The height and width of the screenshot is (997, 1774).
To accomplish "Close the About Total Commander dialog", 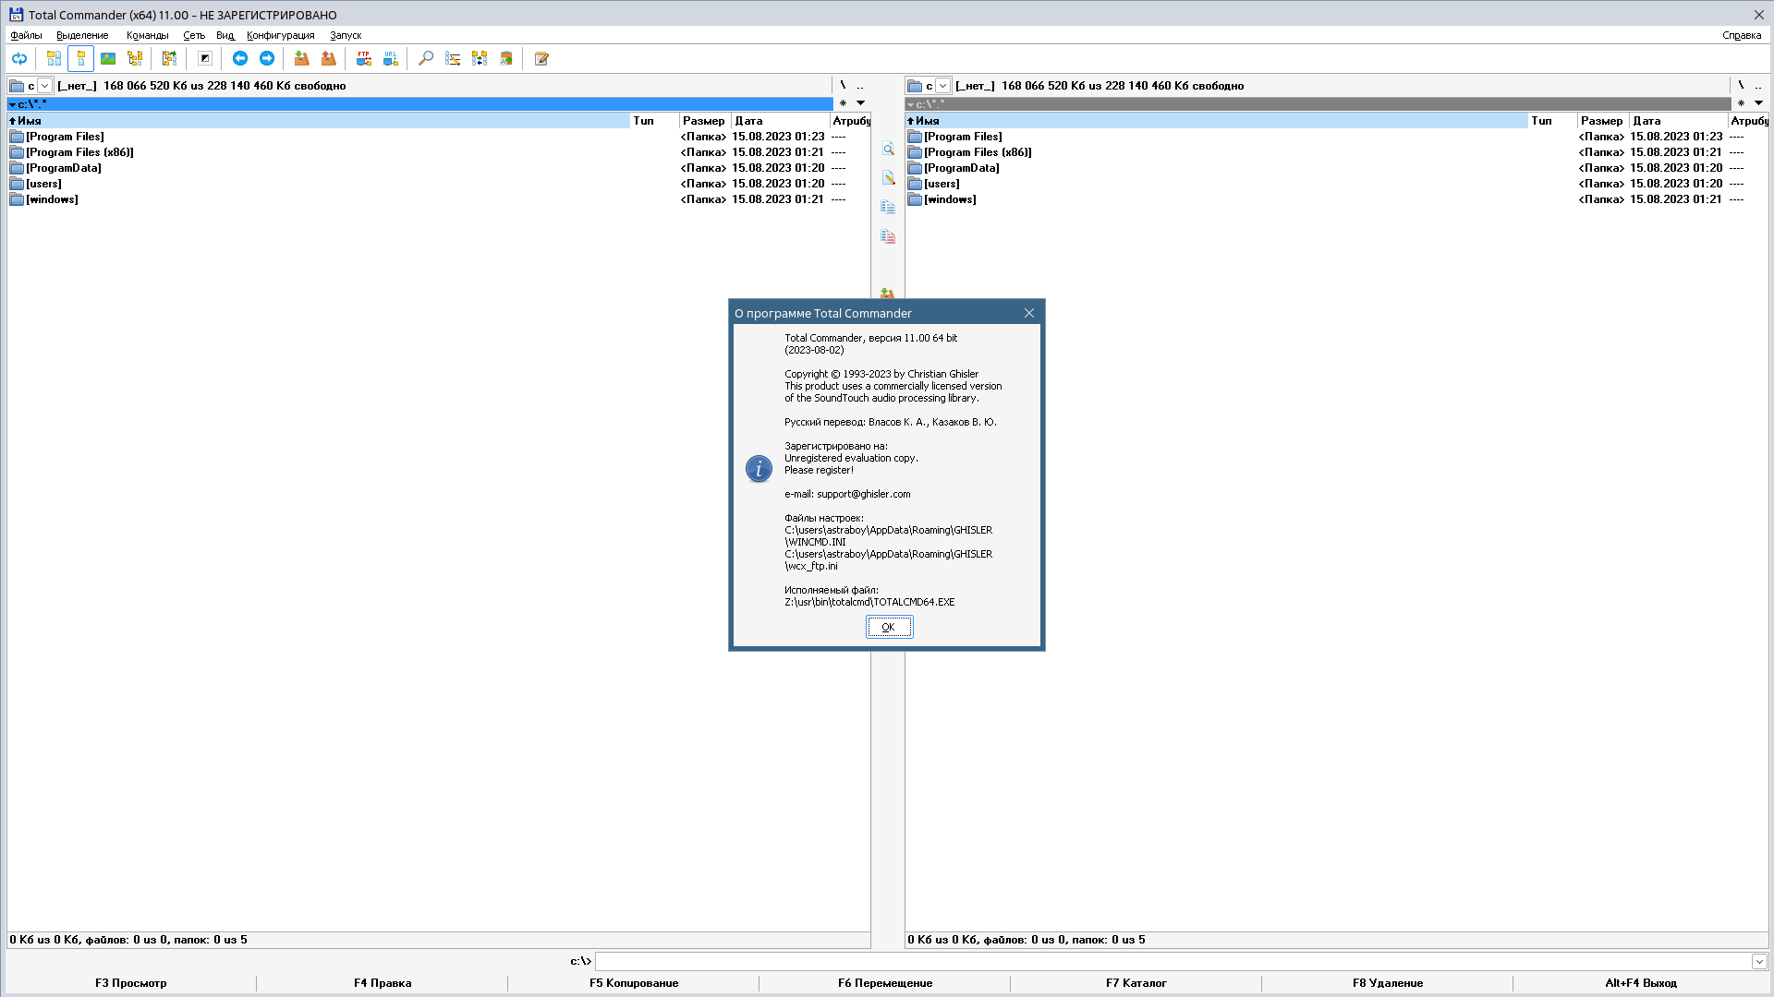I will click(x=1029, y=313).
